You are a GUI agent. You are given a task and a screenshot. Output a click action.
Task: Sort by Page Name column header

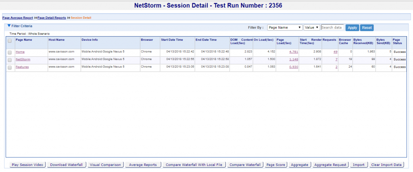pos(24,40)
